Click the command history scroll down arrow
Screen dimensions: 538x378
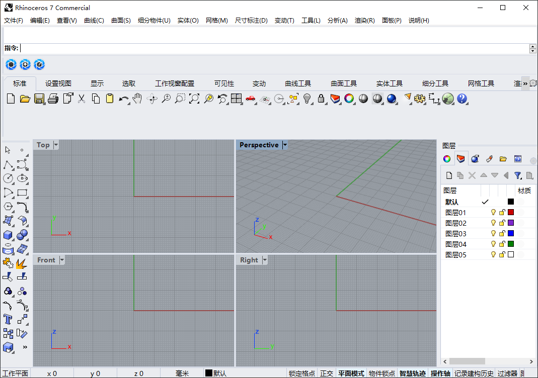(532, 51)
